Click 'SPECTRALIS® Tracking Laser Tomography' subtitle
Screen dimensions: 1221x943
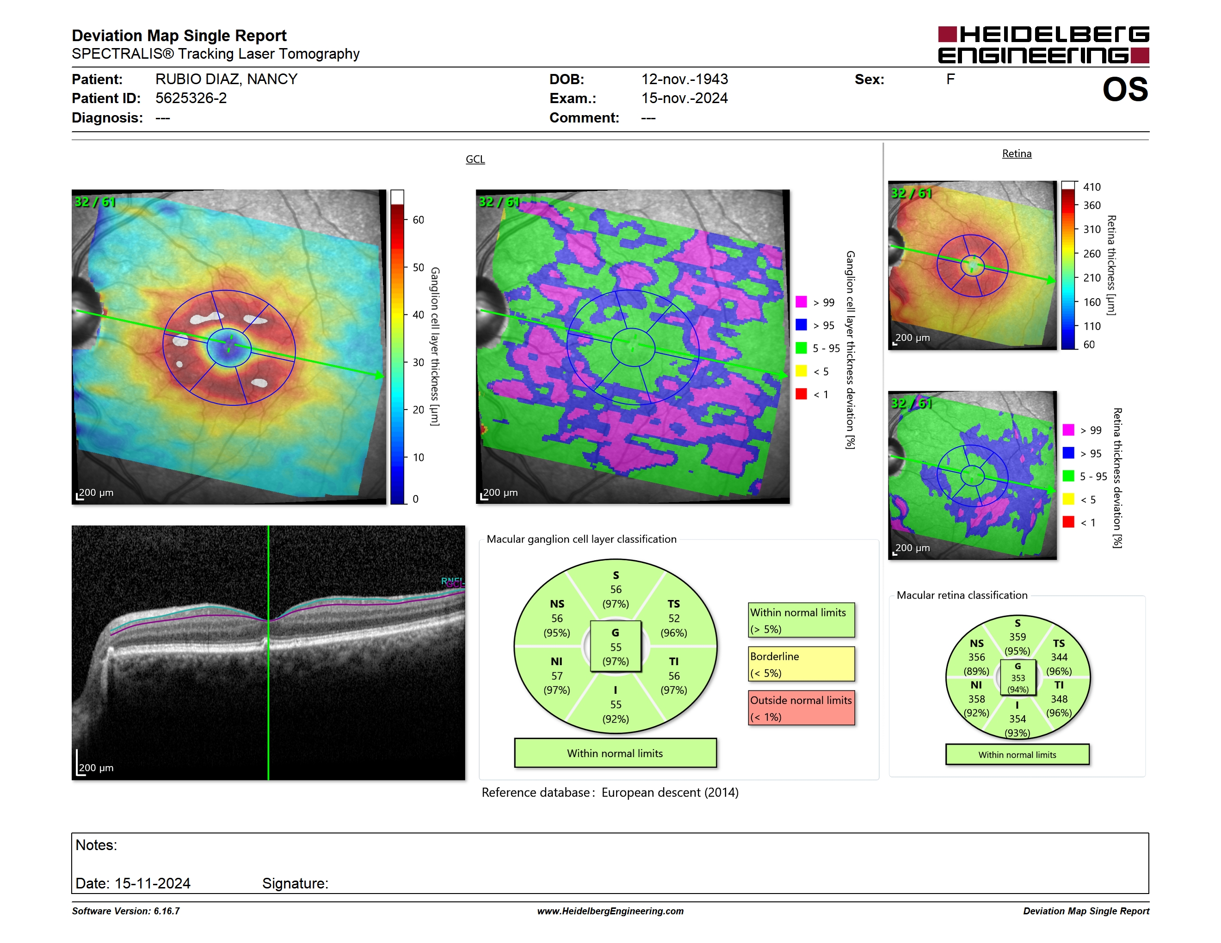coord(215,54)
